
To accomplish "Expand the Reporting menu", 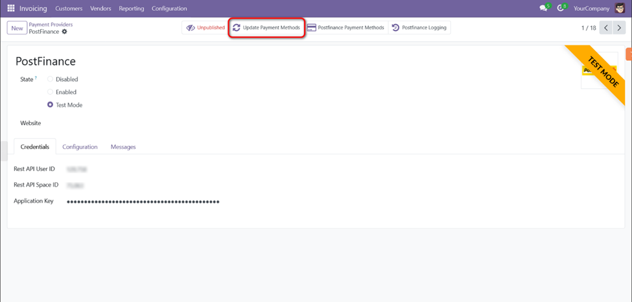I will (131, 8).
